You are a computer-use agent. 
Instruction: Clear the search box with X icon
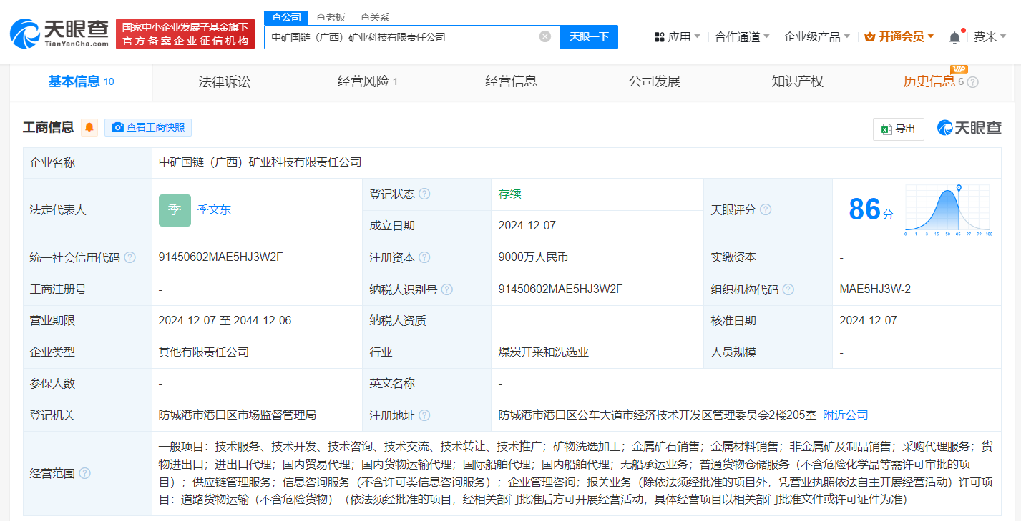click(545, 36)
